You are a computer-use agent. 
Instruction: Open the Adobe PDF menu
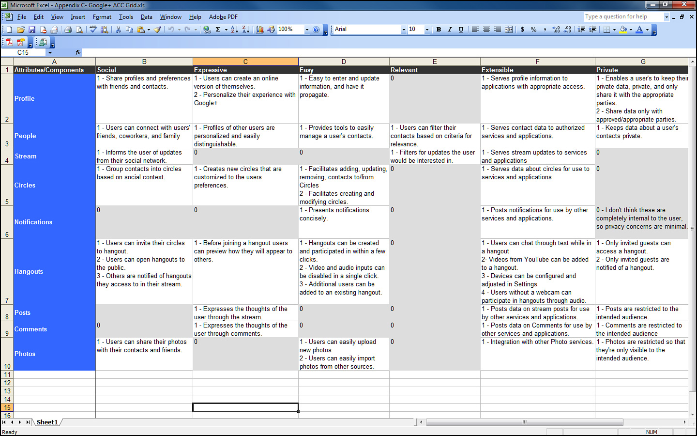[223, 17]
